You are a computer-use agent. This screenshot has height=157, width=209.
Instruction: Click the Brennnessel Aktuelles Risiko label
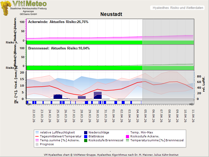(x=59, y=48)
